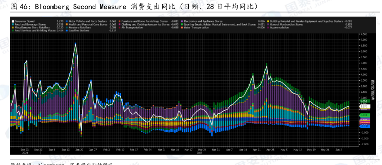Click the blue -0.117 axis value flag
Viewport: 382px width, 165px height.
coord(365,126)
